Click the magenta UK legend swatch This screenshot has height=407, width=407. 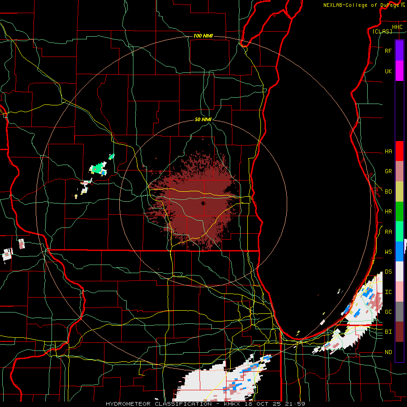(x=399, y=71)
